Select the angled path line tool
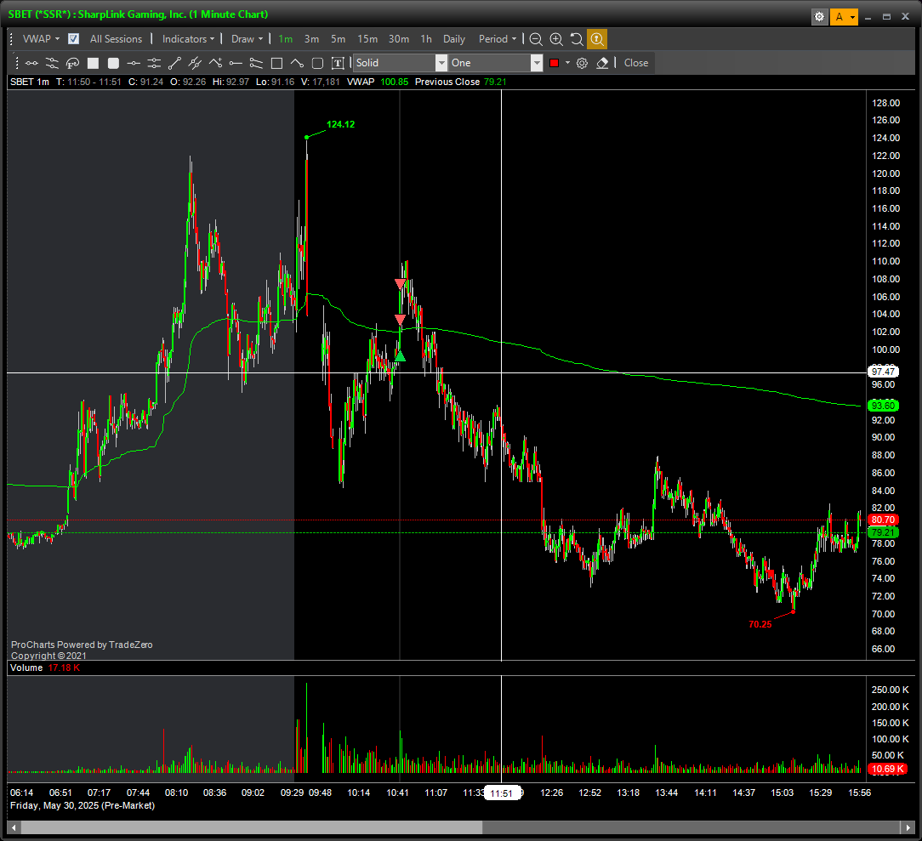 pos(297,63)
